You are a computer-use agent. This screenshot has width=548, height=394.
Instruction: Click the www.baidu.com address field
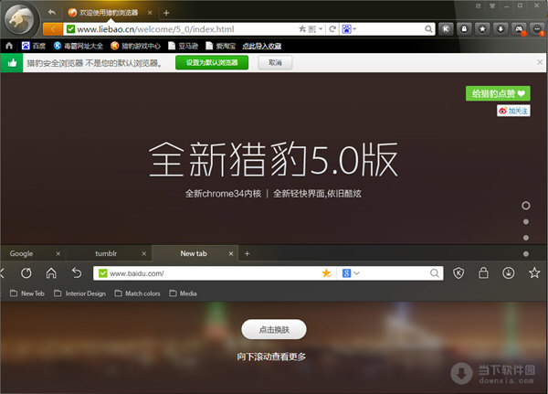214,273
